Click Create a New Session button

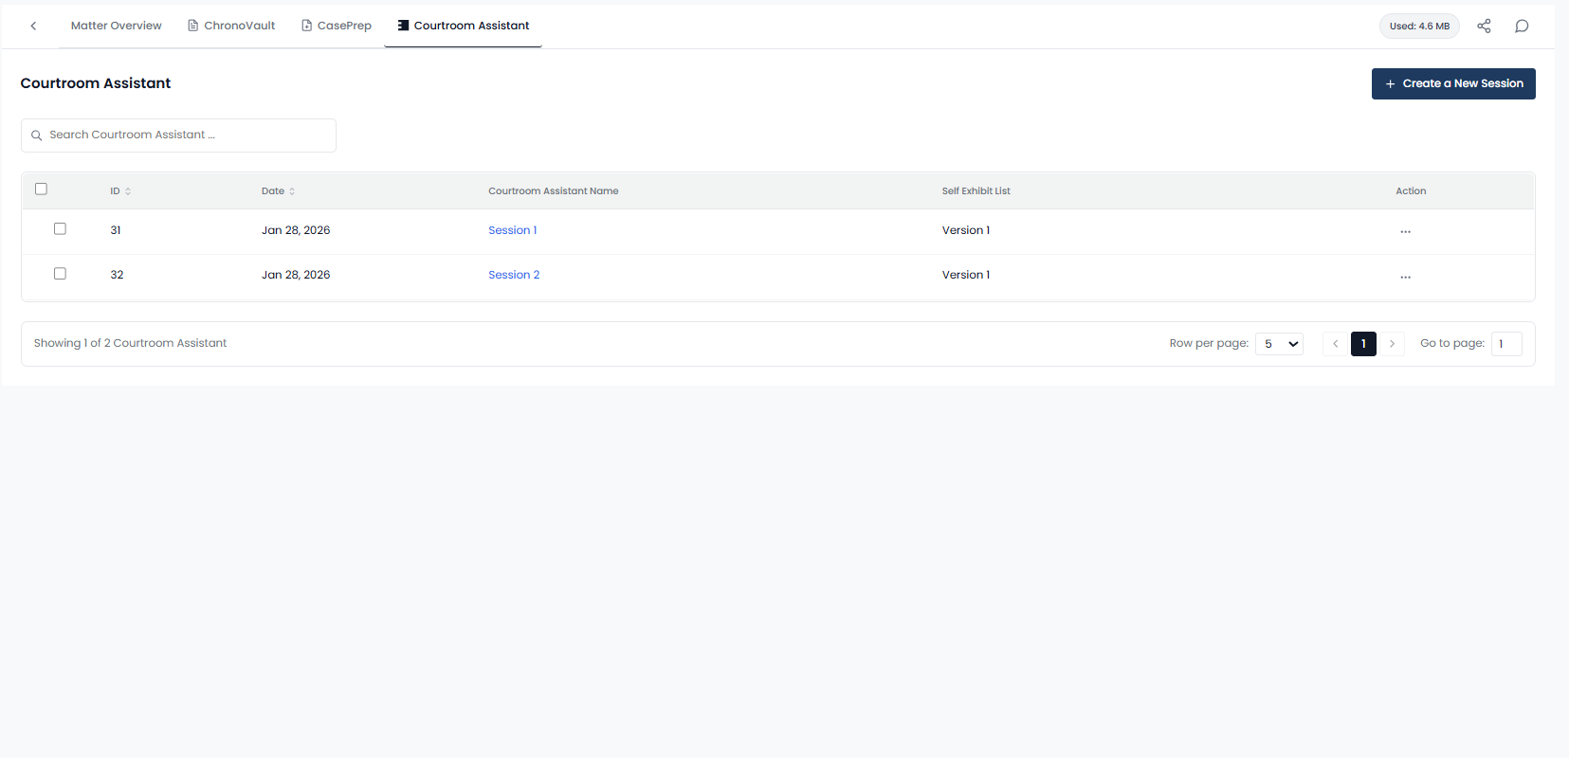pos(1452,83)
